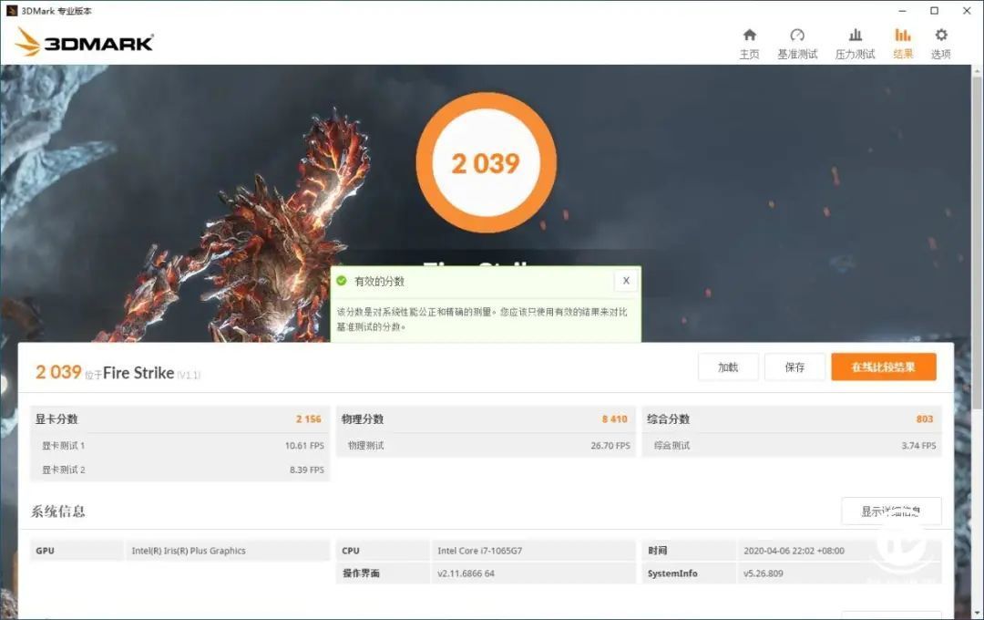Click the 综合分数 label

669,419
